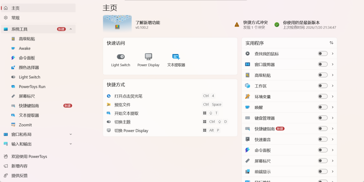This screenshot has height=182, width=364.
Task: Click the 实用程序 panel heading text
Action: [254, 43]
